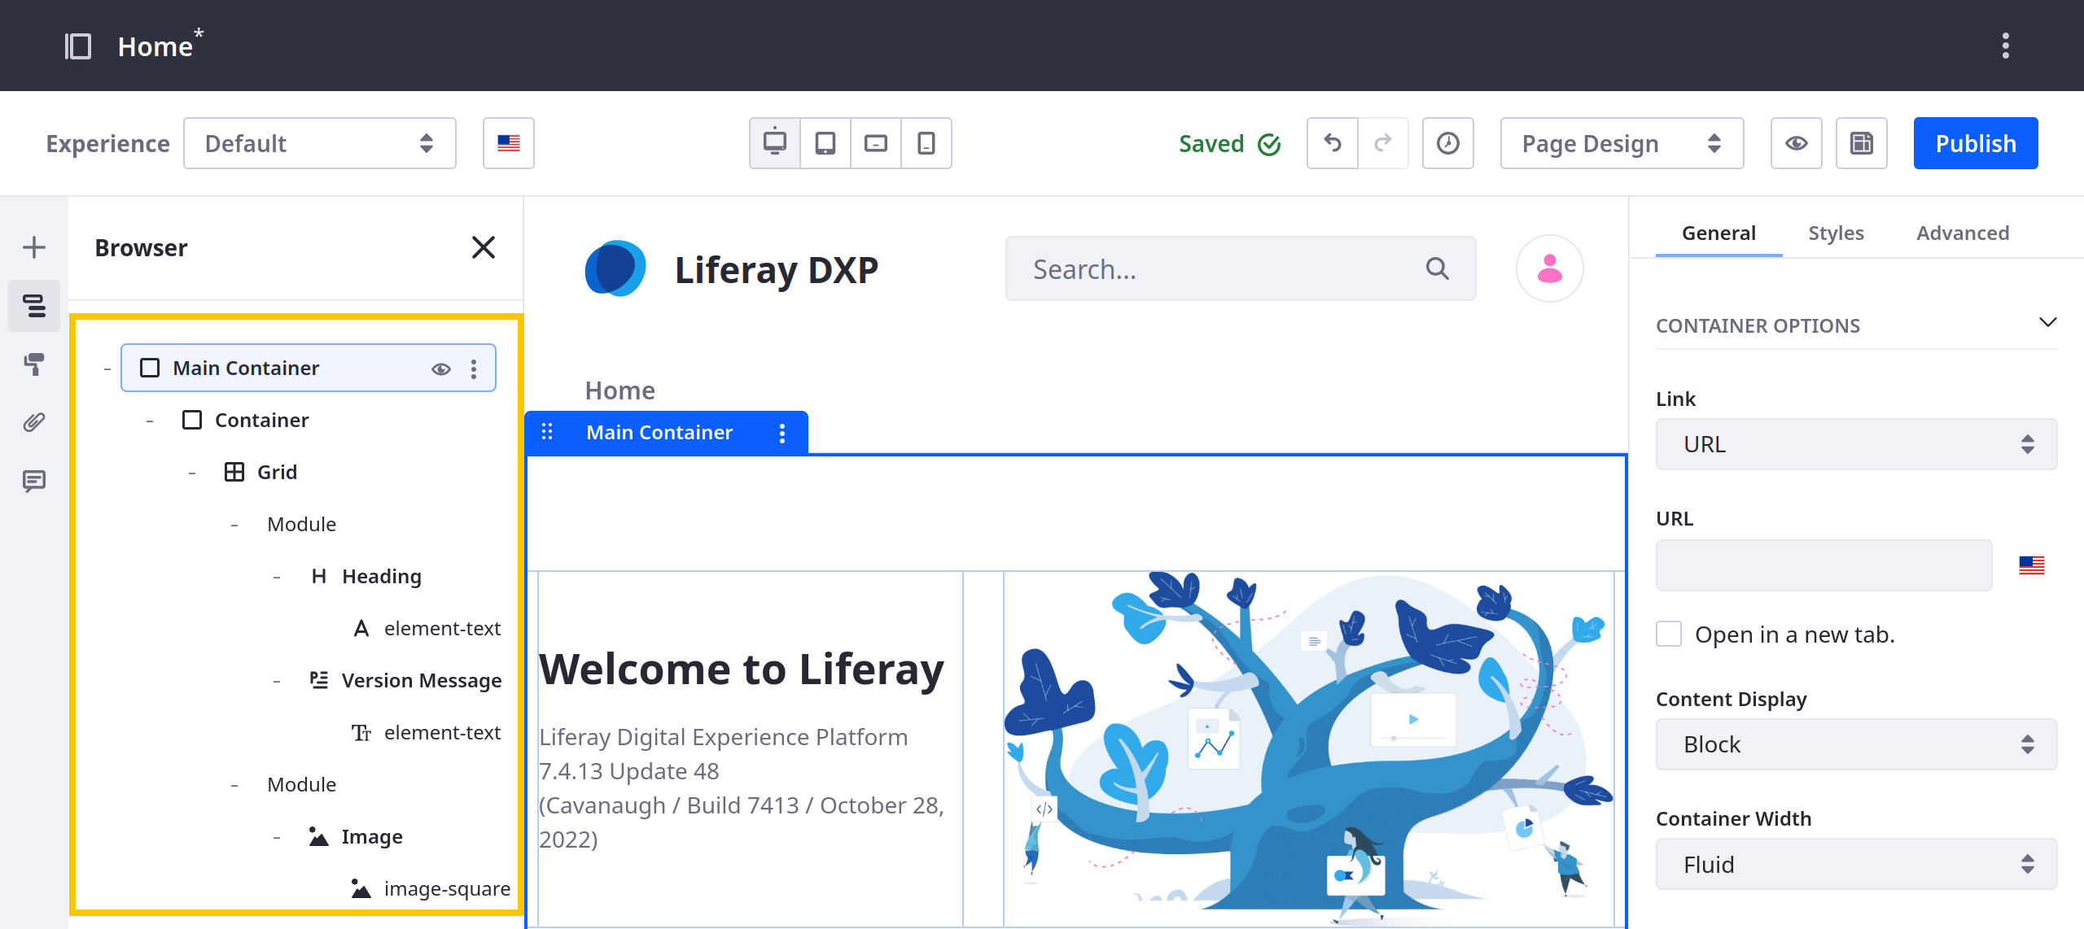The height and width of the screenshot is (929, 2084).
Task: Click the version history clock icon
Action: coord(1446,142)
